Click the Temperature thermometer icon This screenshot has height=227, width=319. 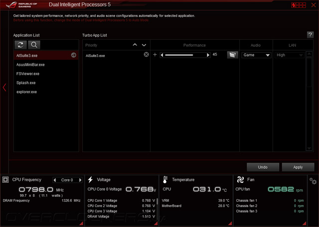165,180
